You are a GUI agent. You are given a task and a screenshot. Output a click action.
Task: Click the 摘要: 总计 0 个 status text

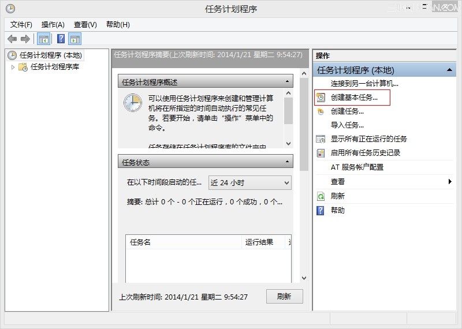click(x=205, y=202)
